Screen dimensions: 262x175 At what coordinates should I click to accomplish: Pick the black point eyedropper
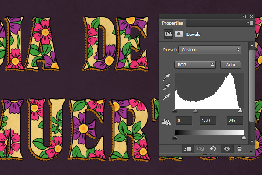tap(167, 77)
